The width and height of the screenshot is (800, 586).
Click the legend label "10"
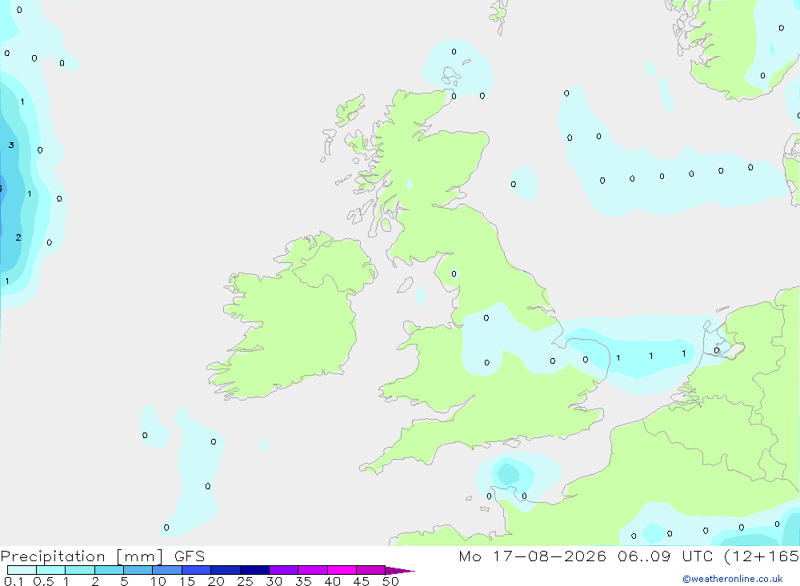pyautogui.click(x=158, y=581)
